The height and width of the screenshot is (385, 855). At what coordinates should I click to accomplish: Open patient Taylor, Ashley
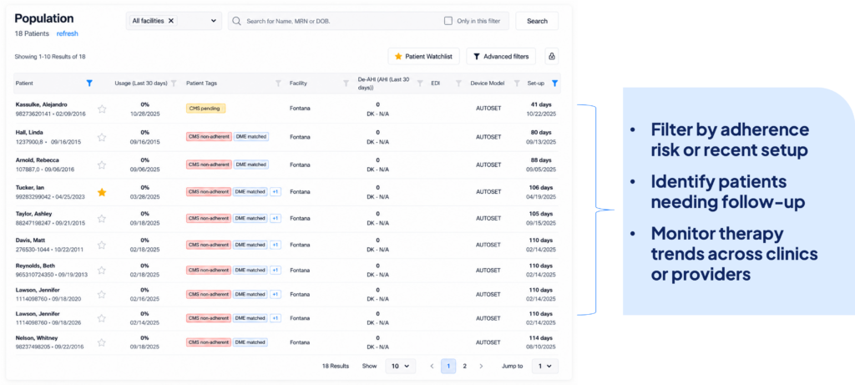click(x=33, y=214)
